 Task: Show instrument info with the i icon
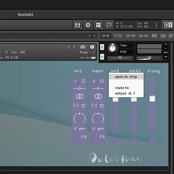[92, 47]
